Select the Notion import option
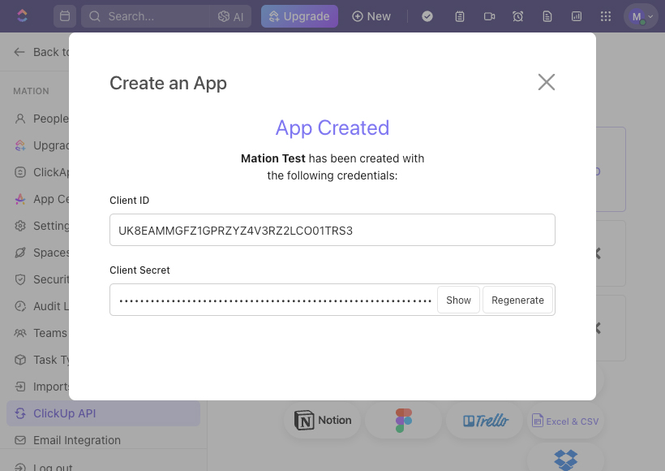665x471 pixels. (x=322, y=421)
